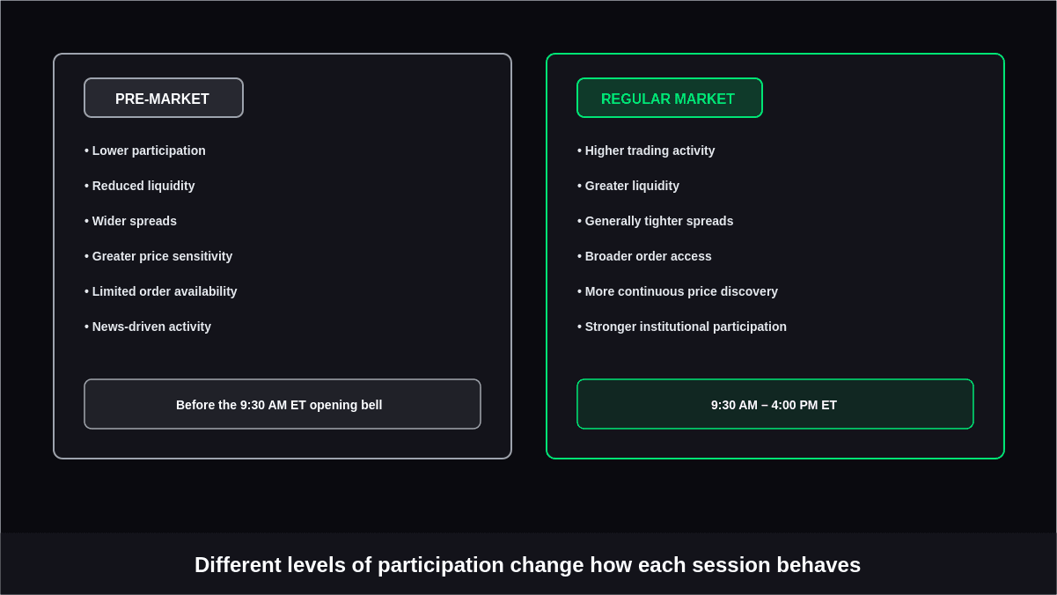Click the 9:30 AM – 4:00 PM ET box
Viewport: 1057px width, 595px height.
pyautogui.click(x=775, y=404)
